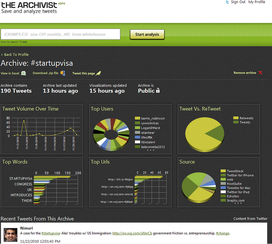Viewport: 272px width, 244px height.
Task: Click the Twitter for iPad legend swatch
Action: [x=223, y=192]
